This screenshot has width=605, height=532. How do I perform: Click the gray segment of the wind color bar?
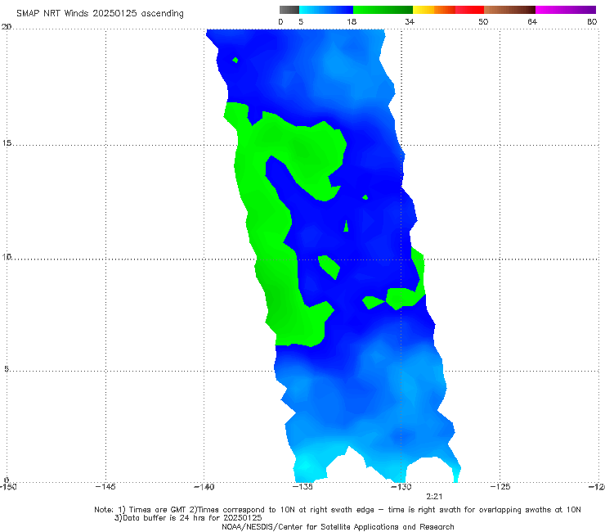click(289, 10)
